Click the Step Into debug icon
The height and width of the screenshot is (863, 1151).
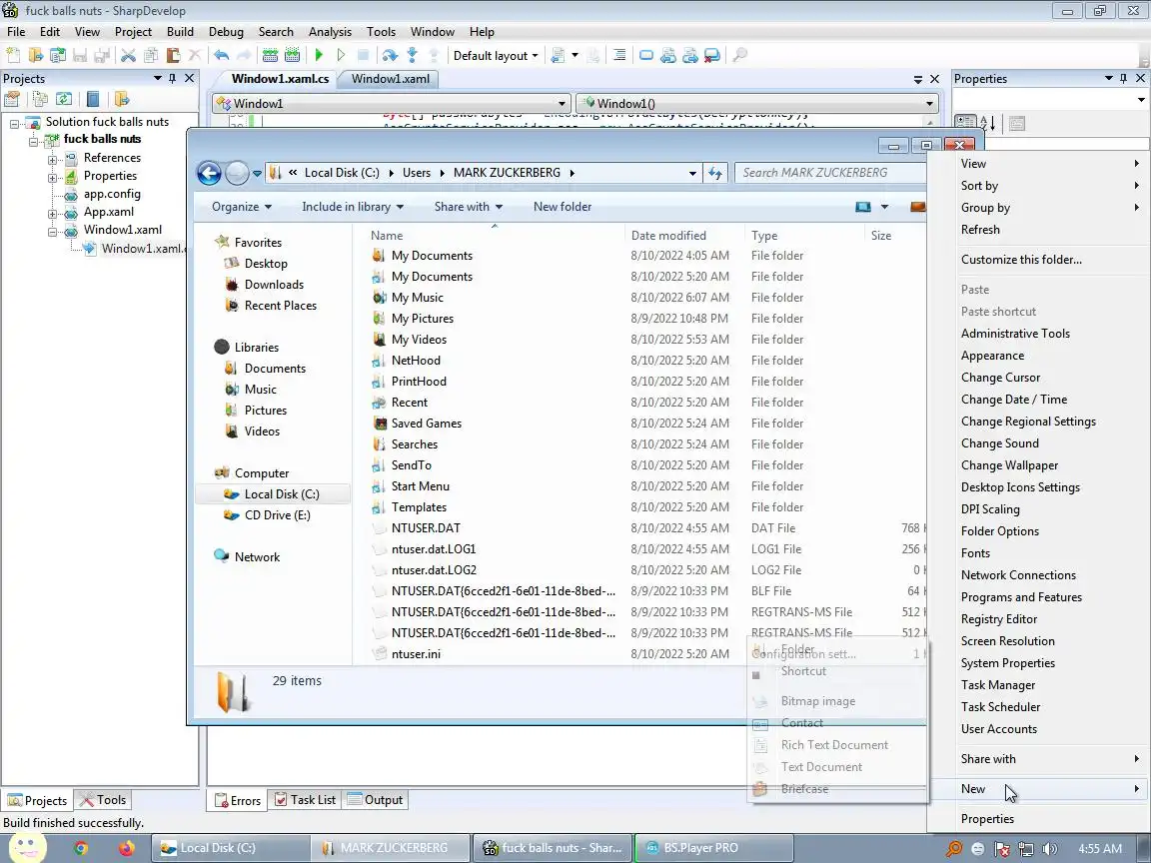click(412, 55)
